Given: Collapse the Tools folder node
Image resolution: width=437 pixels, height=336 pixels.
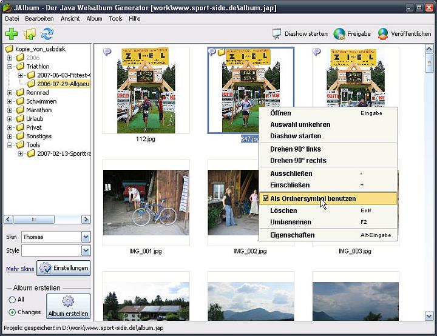Looking at the screenshot, I should click(x=10, y=145).
